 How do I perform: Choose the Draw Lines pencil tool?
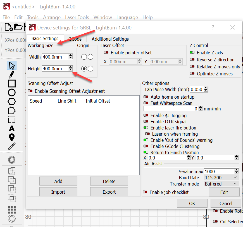(12, 74)
